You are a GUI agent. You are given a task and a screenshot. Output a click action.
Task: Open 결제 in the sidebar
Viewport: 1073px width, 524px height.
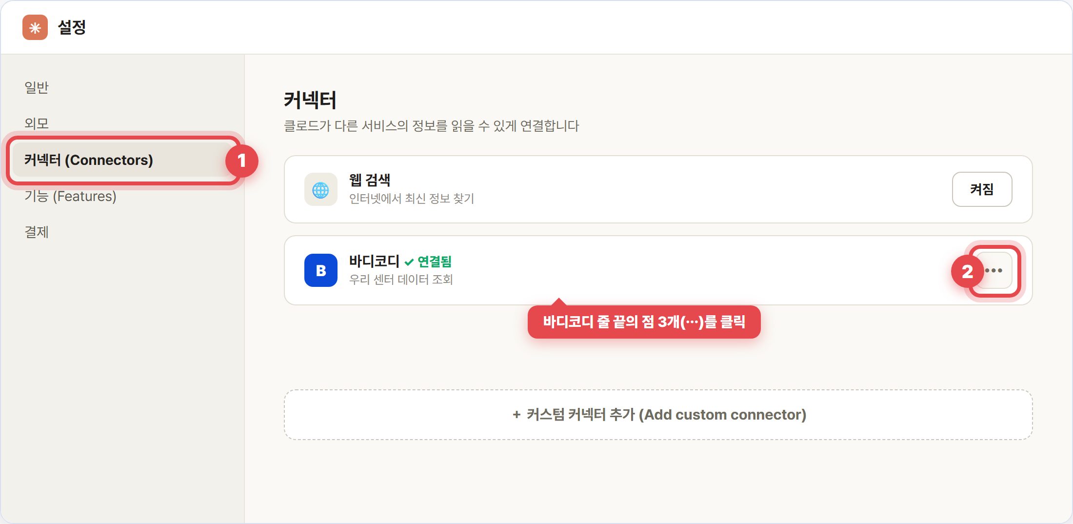pos(37,232)
